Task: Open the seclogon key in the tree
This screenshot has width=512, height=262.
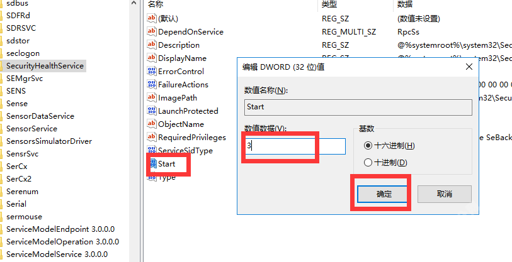Action: [23, 53]
